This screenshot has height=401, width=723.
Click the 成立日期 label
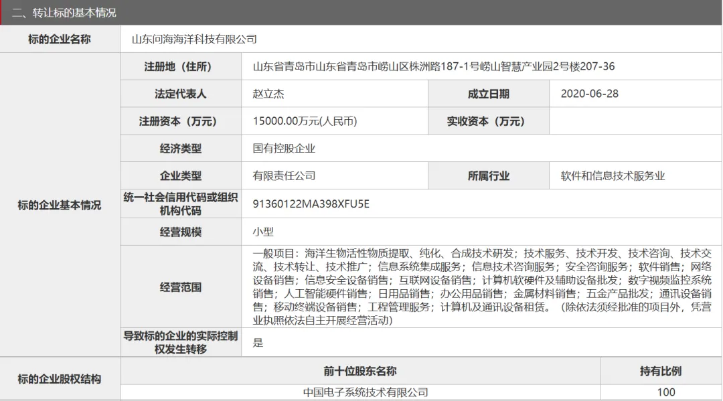click(488, 94)
